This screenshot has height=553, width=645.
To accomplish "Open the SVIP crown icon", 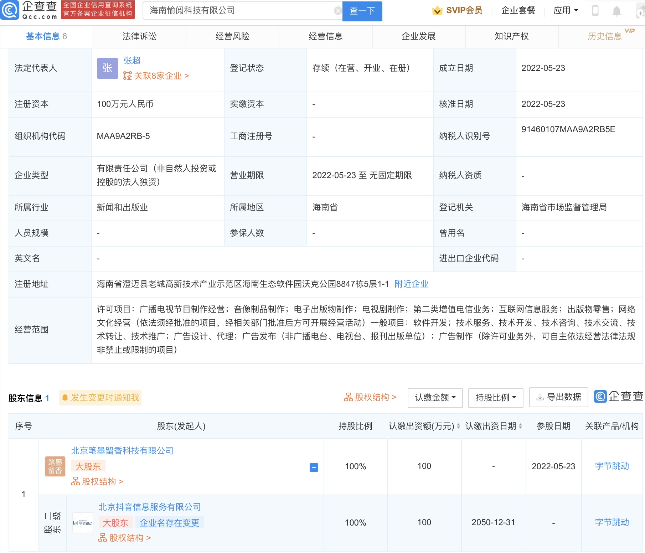I will [x=437, y=11].
